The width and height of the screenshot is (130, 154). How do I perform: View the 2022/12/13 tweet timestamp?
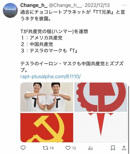(97, 5)
